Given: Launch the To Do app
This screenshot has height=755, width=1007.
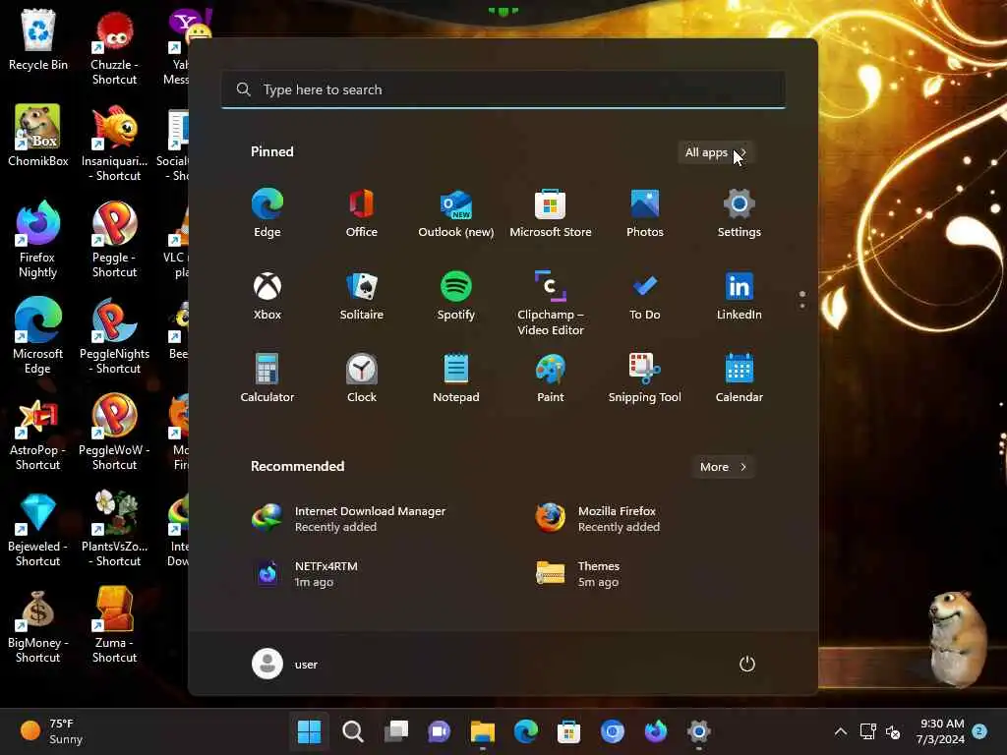Looking at the screenshot, I should click(645, 296).
